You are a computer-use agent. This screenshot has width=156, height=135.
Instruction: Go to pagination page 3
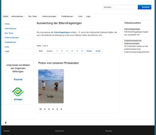tap(67, 51)
